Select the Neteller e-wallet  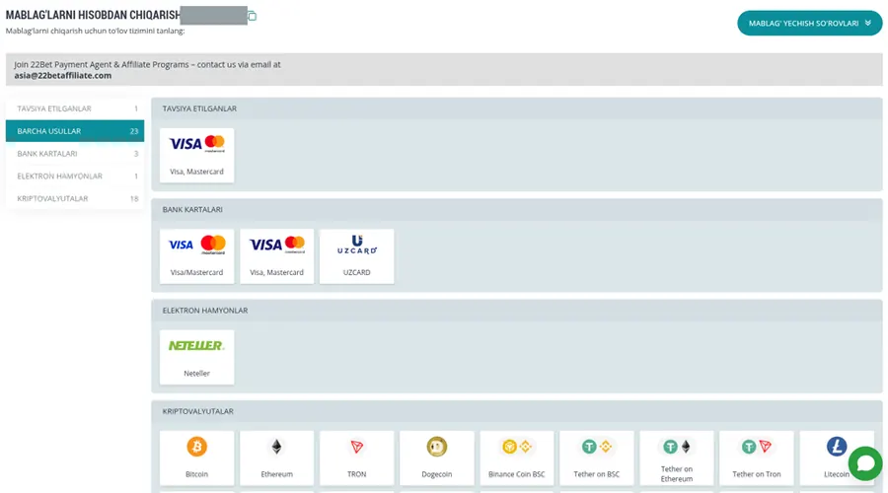[196, 357]
